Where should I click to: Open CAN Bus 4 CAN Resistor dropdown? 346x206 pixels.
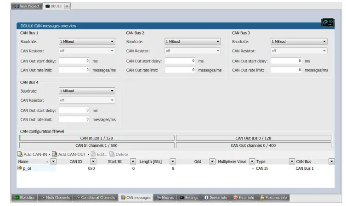tap(87, 100)
